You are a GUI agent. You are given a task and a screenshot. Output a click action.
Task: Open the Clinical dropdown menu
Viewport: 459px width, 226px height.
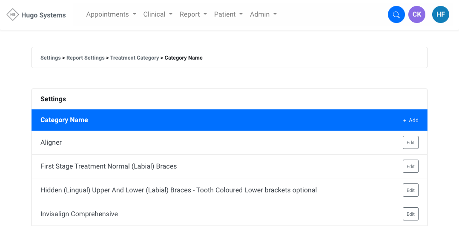click(158, 14)
